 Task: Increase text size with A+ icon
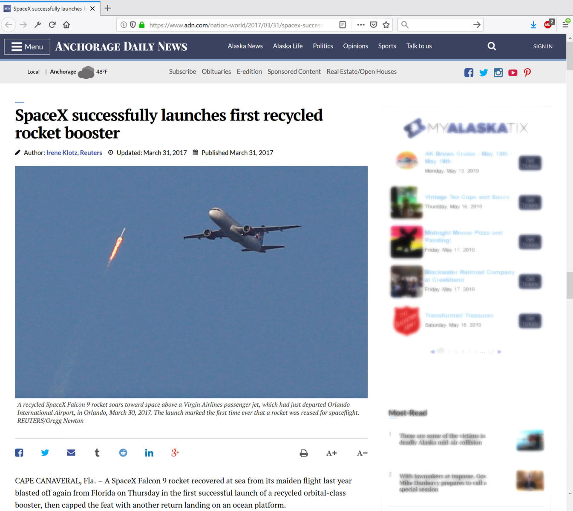[x=331, y=453]
